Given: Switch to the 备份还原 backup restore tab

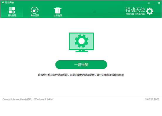Looking at the screenshot, I should pyautogui.click(x=35, y=12).
